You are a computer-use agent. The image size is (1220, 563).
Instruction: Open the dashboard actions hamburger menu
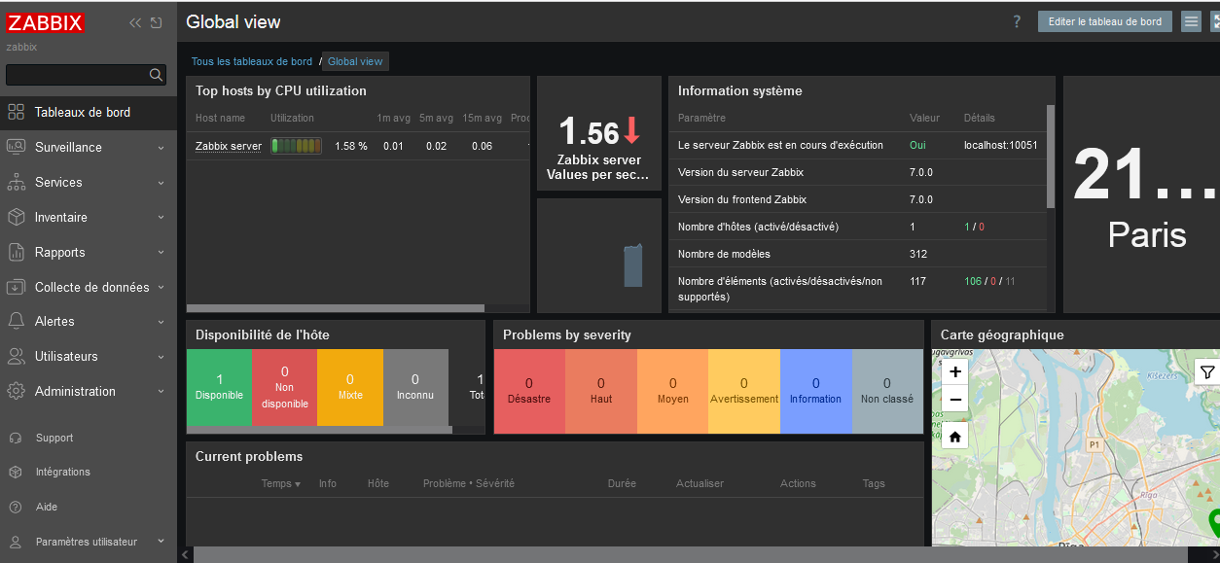coord(1191,21)
